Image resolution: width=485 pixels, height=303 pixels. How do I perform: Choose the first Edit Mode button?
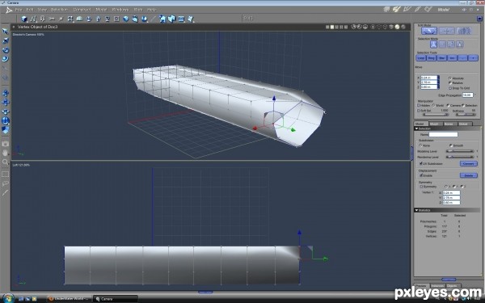coord(429,31)
